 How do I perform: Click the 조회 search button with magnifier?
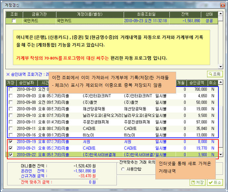[215, 74]
